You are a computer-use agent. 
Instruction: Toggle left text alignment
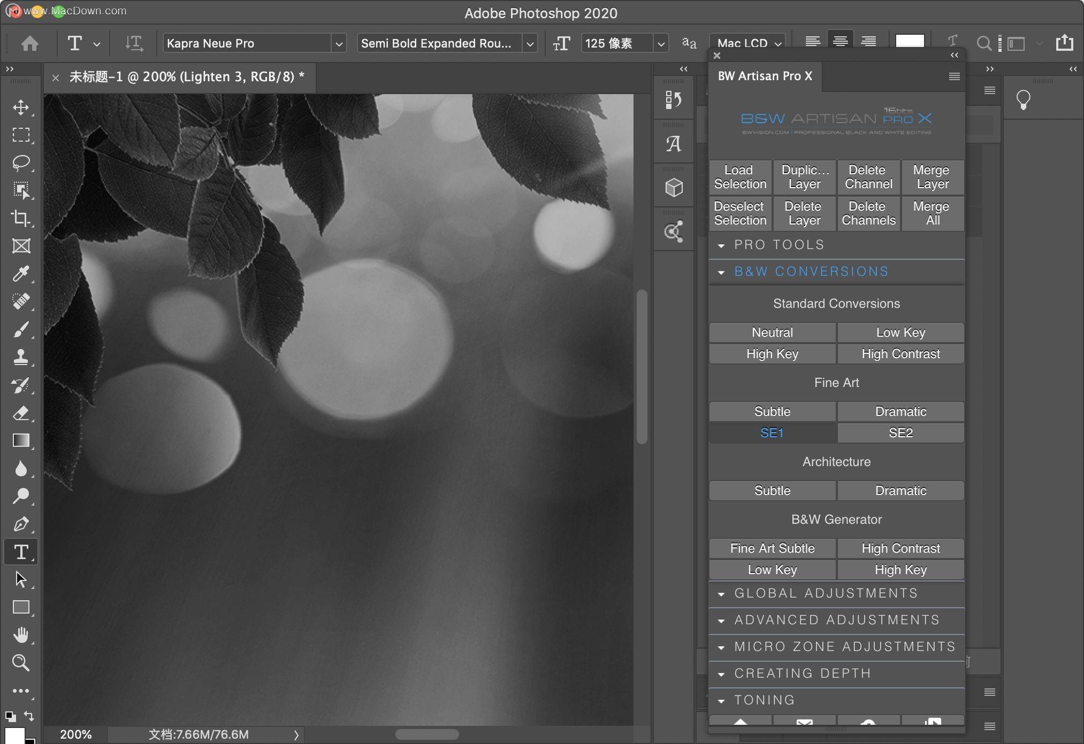point(813,42)
